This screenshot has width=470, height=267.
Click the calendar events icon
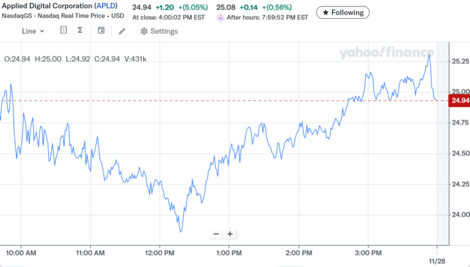tap(101, 31)
